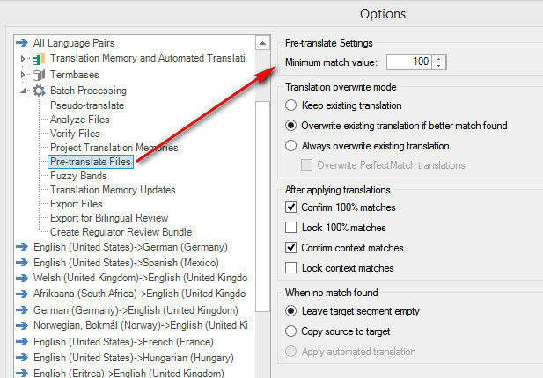Click the Termbases database icon

pos(39,75)
